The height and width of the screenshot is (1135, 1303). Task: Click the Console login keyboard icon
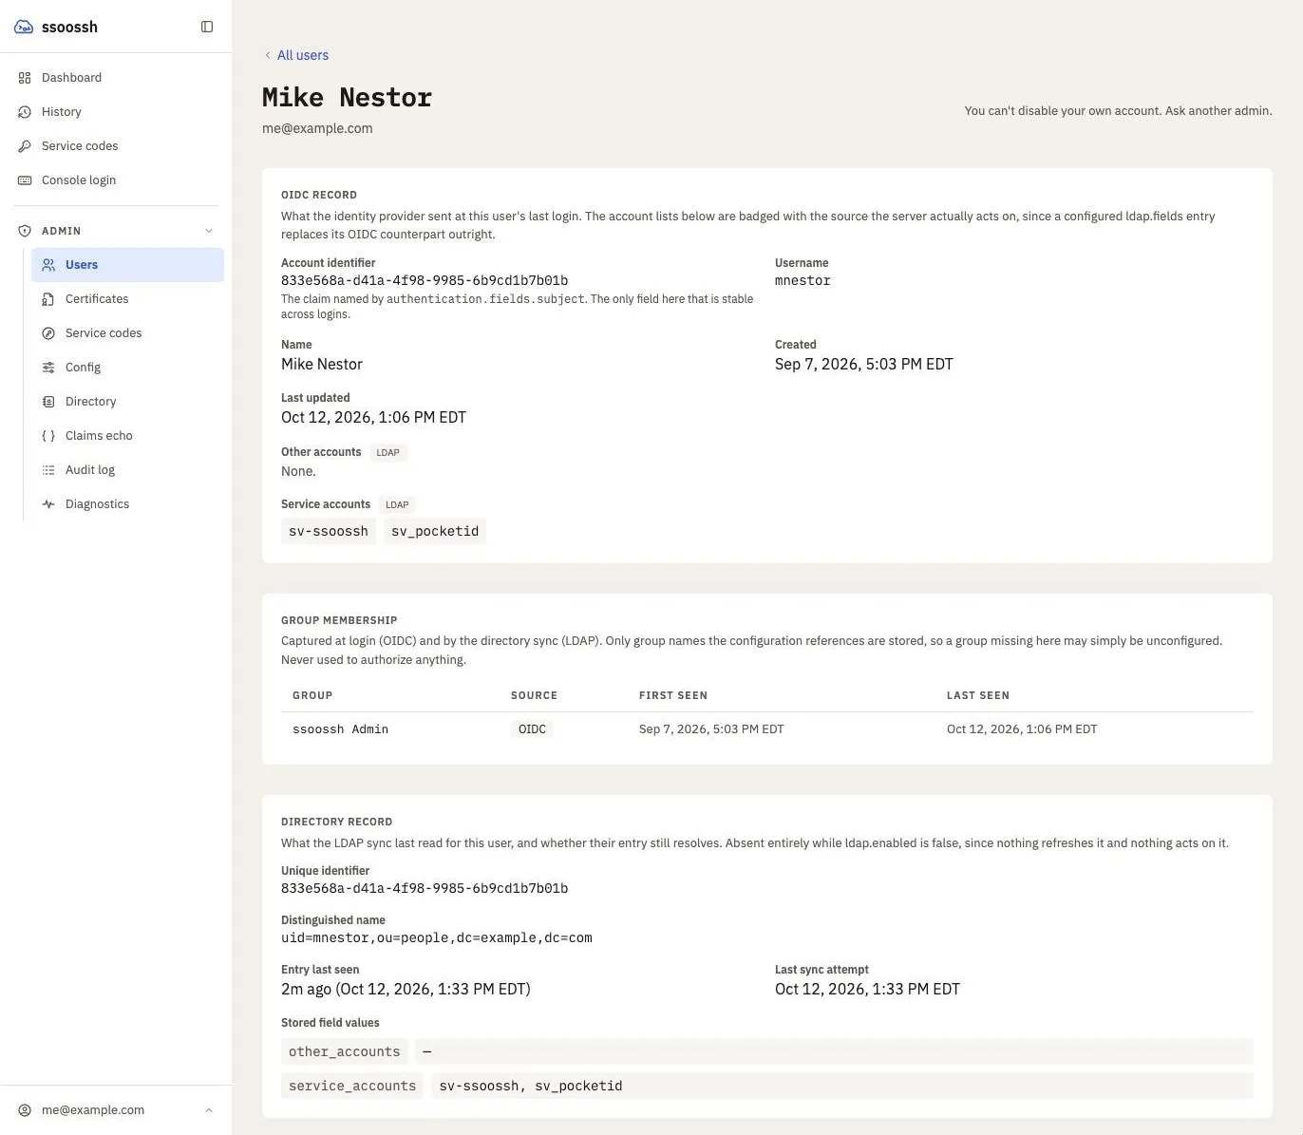(x=25, y=180)
